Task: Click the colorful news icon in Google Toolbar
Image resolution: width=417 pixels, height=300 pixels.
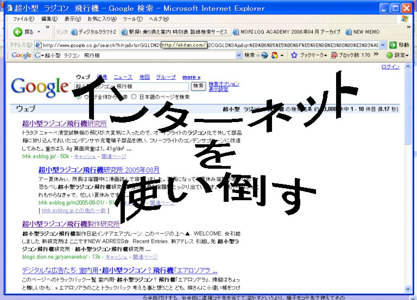Action: (275, 55)
